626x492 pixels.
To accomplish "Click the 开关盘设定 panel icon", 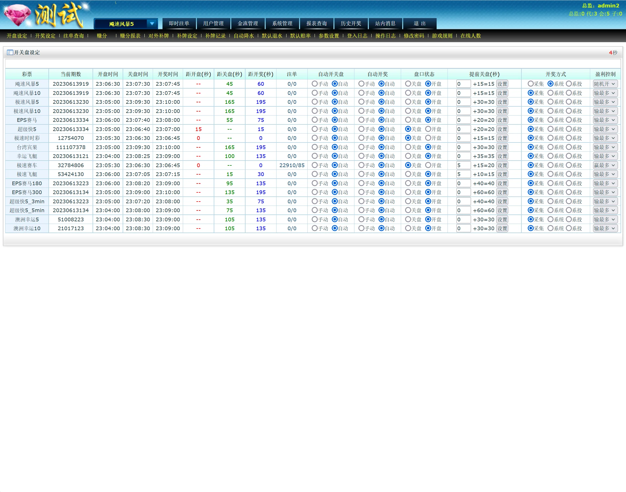I will click(10, 52).
